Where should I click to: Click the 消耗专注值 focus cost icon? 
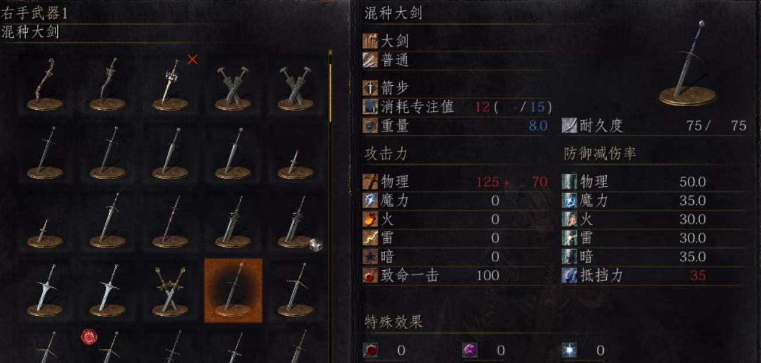coord(370,107)
